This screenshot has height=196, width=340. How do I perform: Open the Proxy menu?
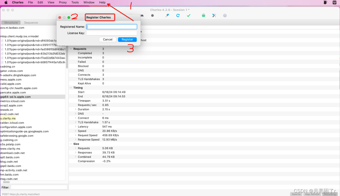pyautogui.click(x=63, y=2)
